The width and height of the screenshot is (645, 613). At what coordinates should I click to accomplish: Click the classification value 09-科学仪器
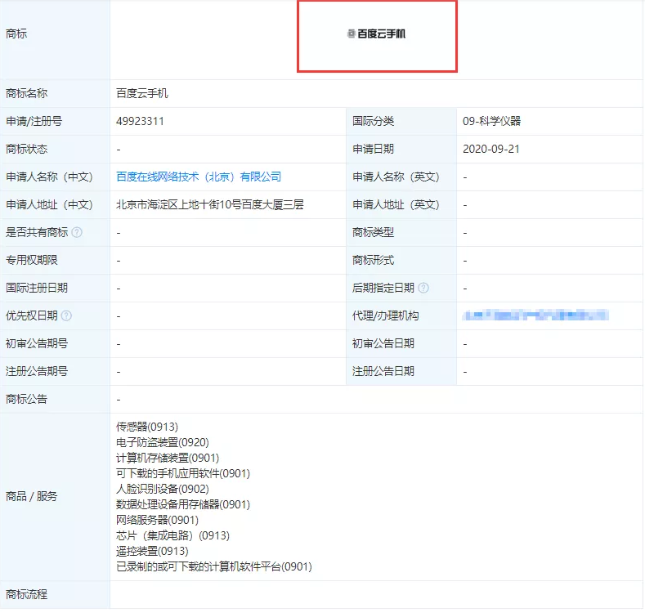(x=491, y=121)
